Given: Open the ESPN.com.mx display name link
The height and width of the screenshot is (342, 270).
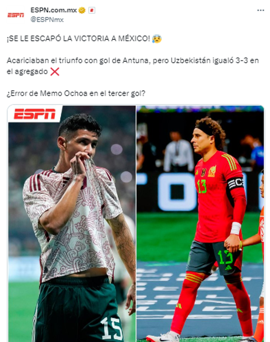Looking at the screenshot, I should [x=54, y=10].
